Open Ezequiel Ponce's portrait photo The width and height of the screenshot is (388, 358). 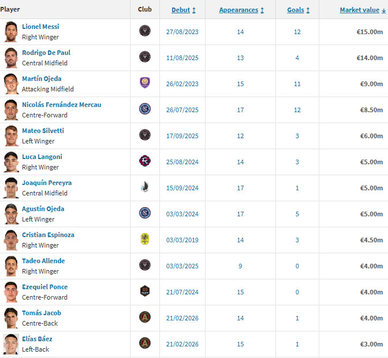tap(11, 292)
